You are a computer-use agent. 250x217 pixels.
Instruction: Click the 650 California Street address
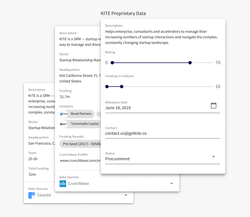coord(80,75)
